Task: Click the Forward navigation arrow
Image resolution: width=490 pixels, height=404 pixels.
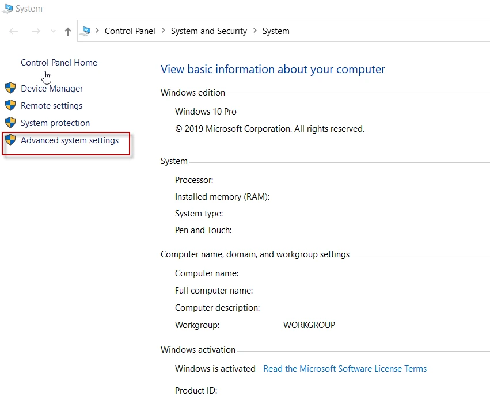Action: tap(36, 31)
